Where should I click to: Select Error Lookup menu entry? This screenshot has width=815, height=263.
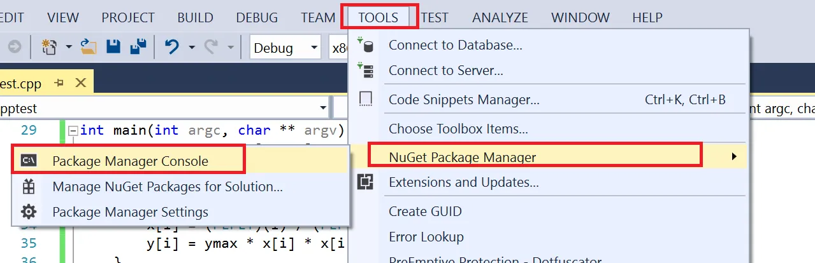point(549,237)
